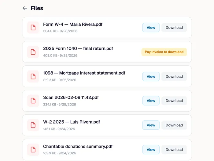View Charitable donations summary.pdf
214x161 pixels.
point(151,150)
